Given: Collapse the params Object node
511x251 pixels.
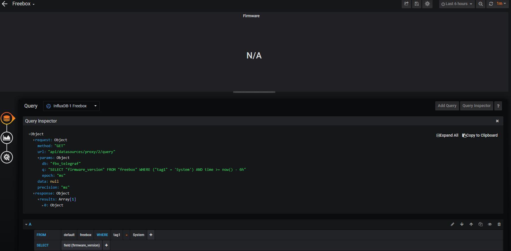Looking at the screenshot, I should tap(38, 158).
